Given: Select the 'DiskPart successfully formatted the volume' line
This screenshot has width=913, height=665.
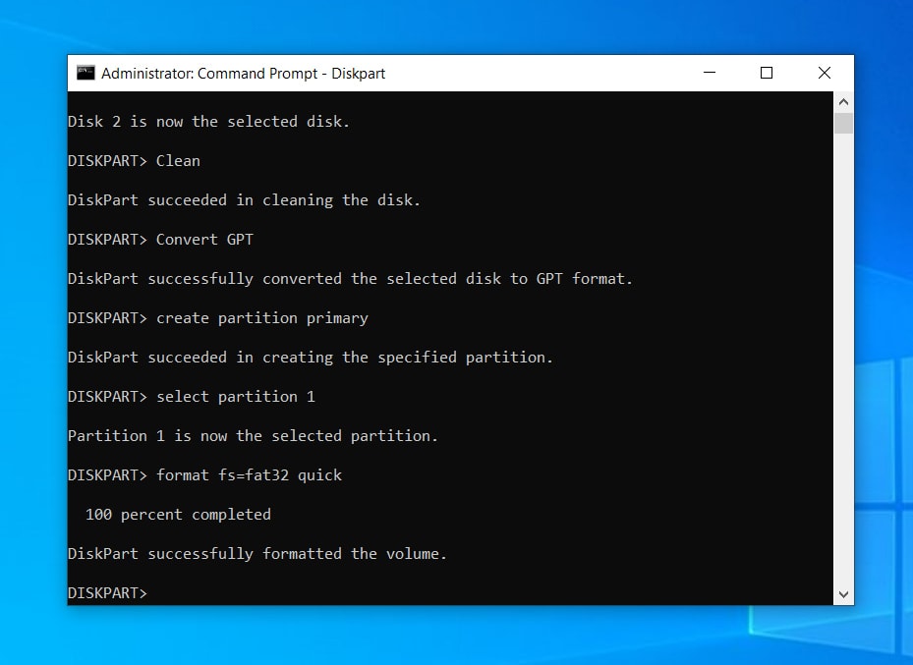Looking at the screenshot, I should click(257, 553).
